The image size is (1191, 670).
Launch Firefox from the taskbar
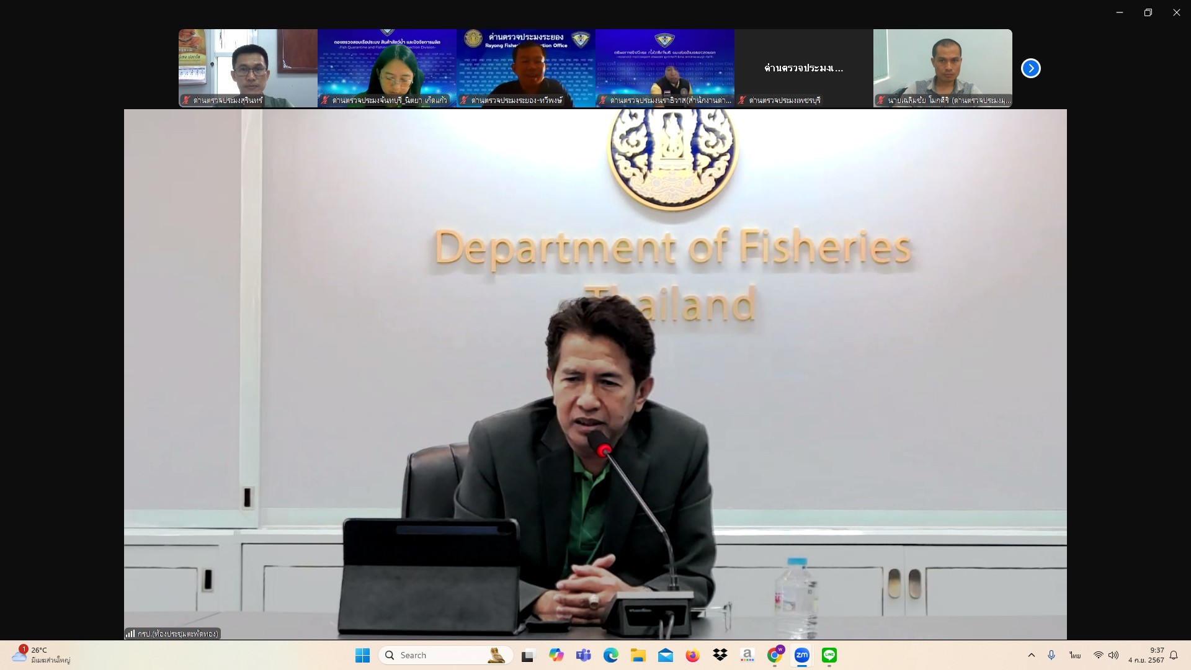click(693, 655)
